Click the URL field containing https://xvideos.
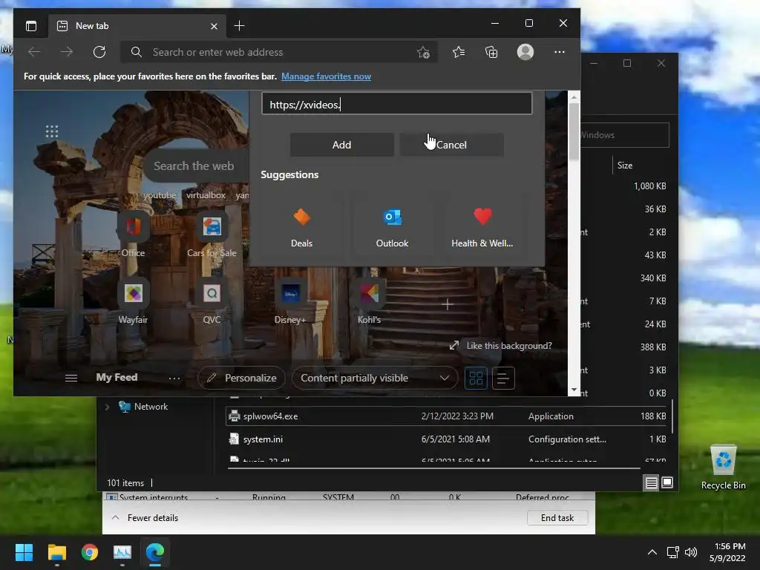 [x=396, y=104]
